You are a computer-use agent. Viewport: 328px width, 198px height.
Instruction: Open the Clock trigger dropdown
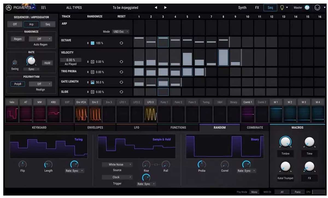click(x=117, y=177)
